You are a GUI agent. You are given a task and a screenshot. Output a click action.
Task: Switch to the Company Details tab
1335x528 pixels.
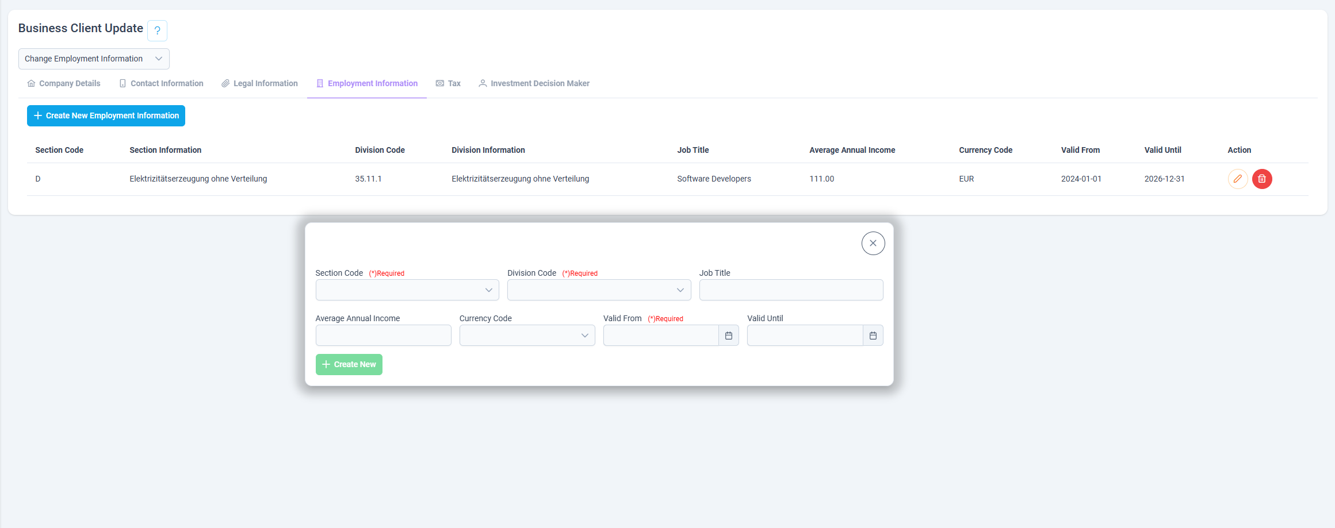(x=64, y=83)
